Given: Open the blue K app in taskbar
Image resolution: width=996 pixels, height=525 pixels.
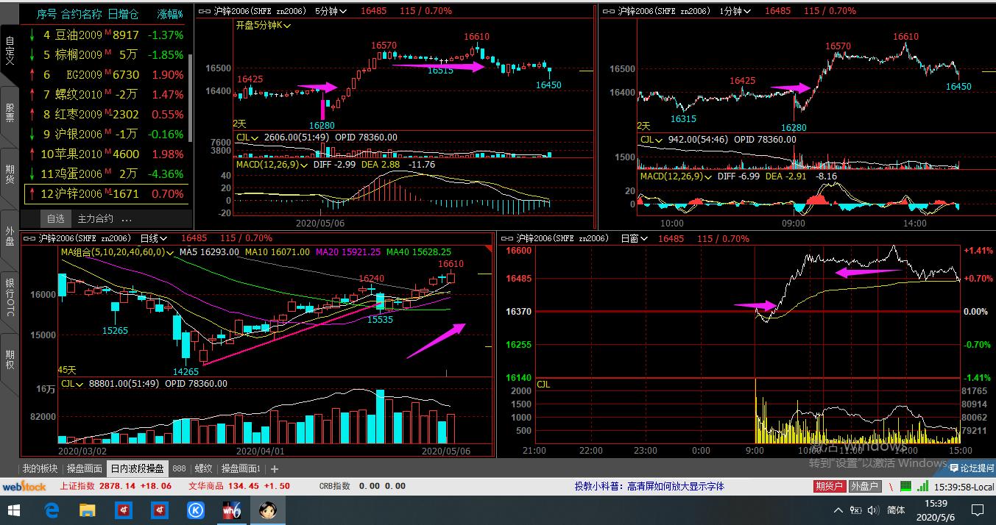Looking at the screenshot, I should click(196, 510).
